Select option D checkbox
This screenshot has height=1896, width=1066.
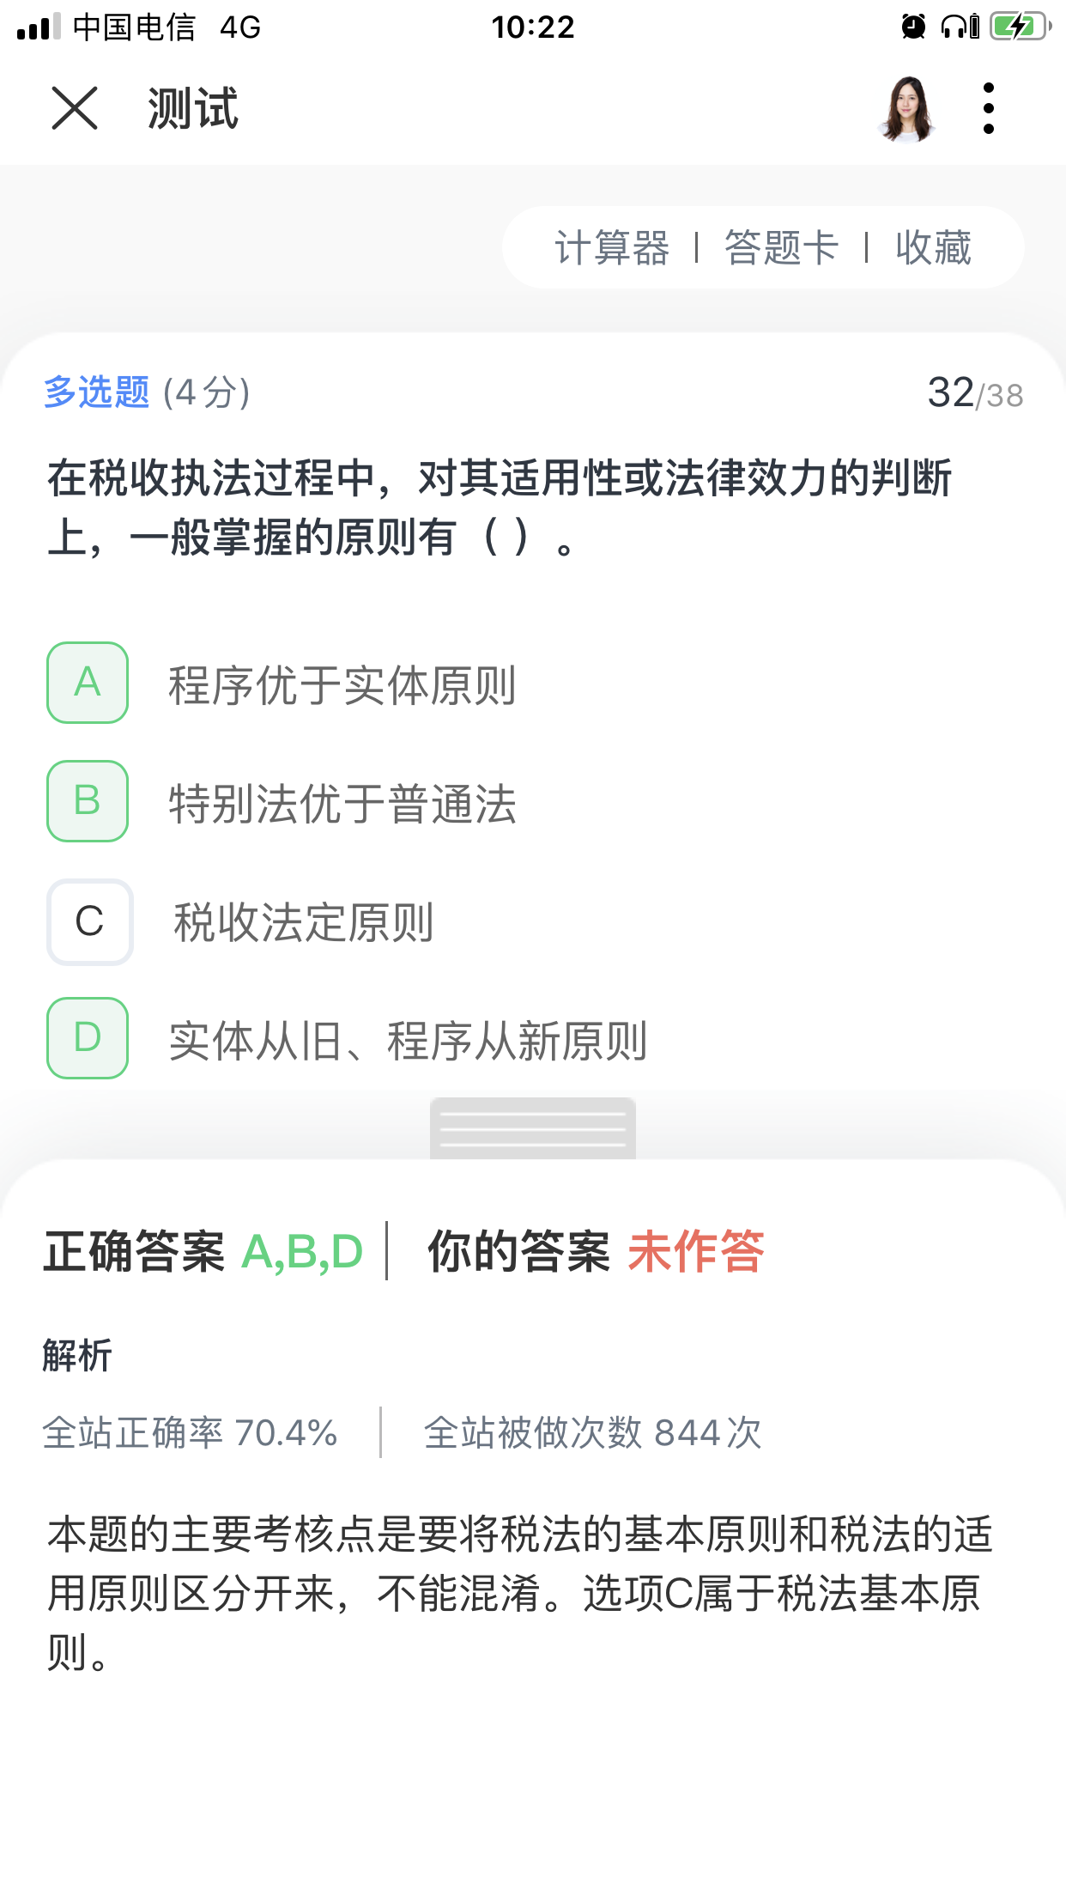click(88, 1038)
